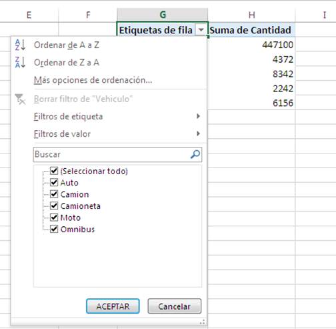The image size is (336, 329).
Task: Click the magnifier icon in Buscar box
Action: click(195, 154)
